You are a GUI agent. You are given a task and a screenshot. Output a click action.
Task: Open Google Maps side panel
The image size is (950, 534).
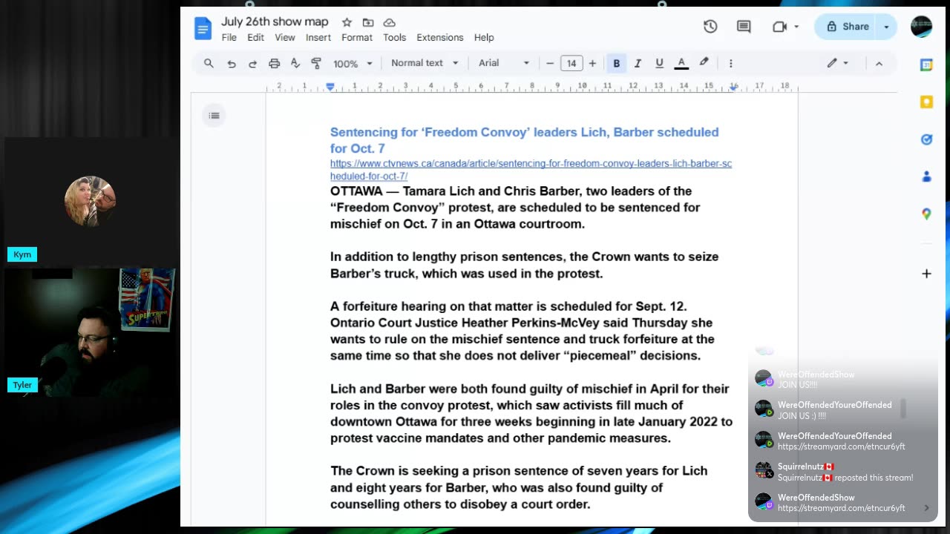926,214
